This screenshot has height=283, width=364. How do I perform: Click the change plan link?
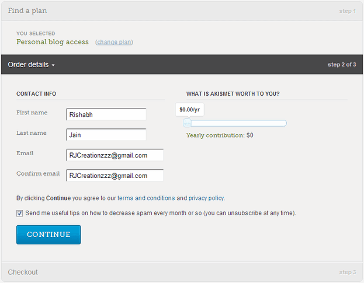(x=115, y=42)
